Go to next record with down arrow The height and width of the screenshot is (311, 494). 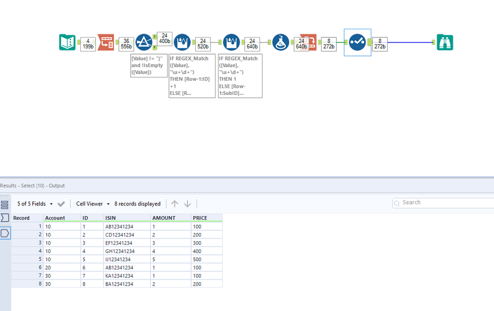tap(188, 204)
